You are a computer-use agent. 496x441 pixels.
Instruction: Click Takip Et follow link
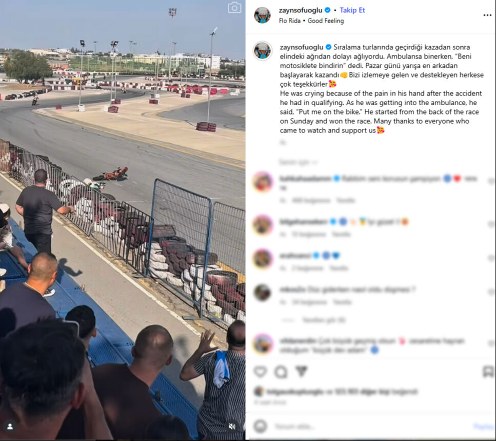(x=352, y=10)
